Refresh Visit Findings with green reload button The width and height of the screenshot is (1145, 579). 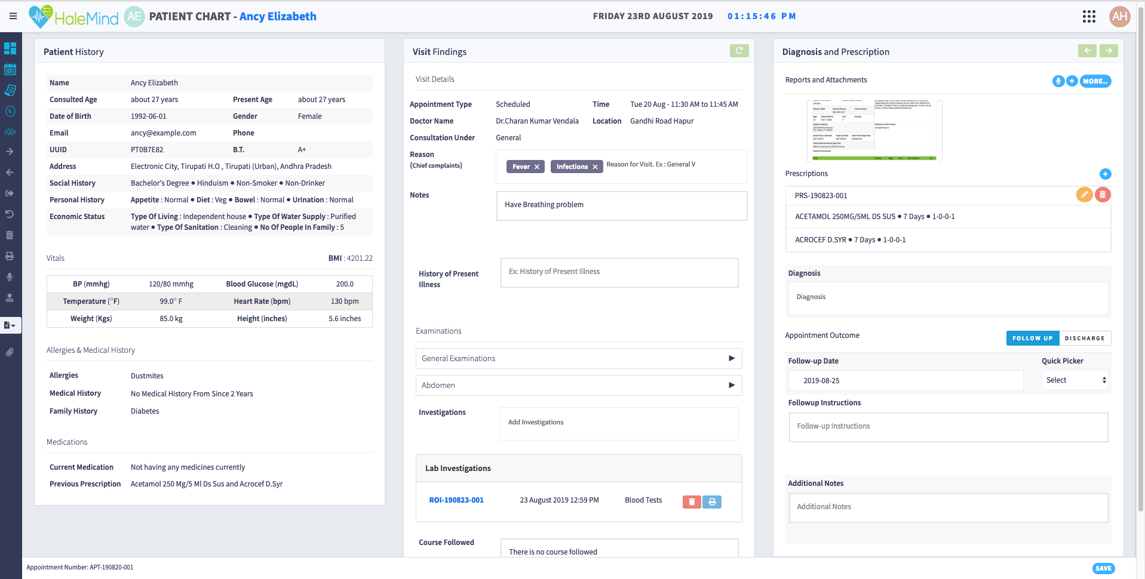tap(739, 51)
